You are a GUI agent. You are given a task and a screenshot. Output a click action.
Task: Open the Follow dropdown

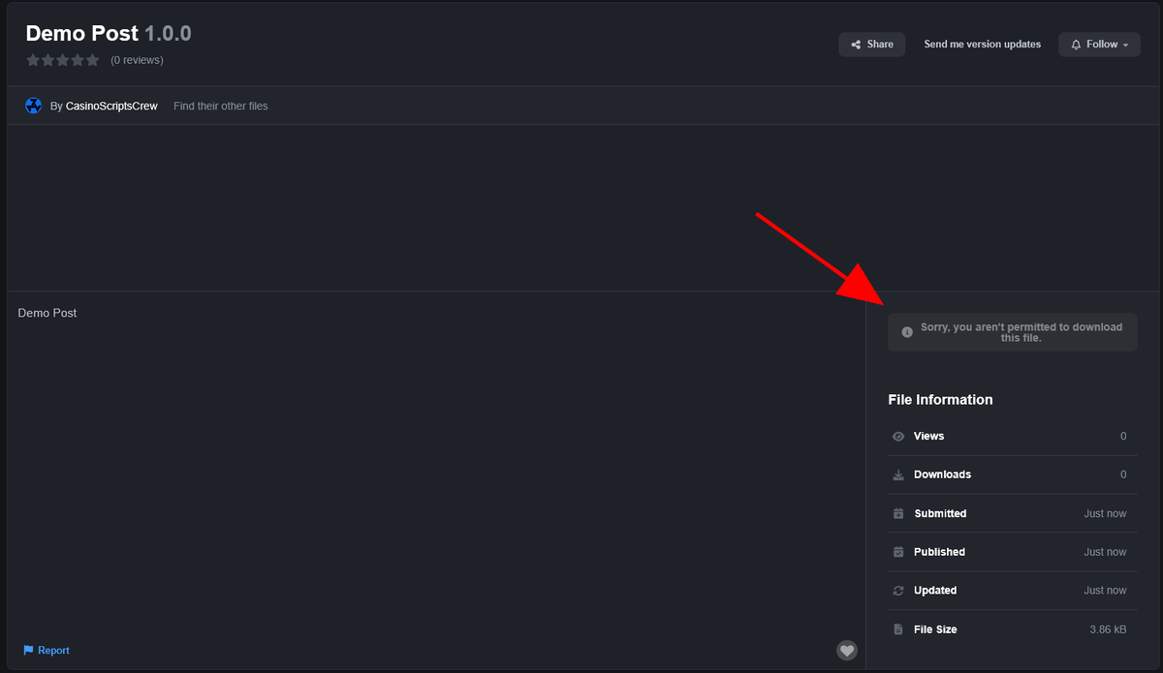[x=1099, y=45]
